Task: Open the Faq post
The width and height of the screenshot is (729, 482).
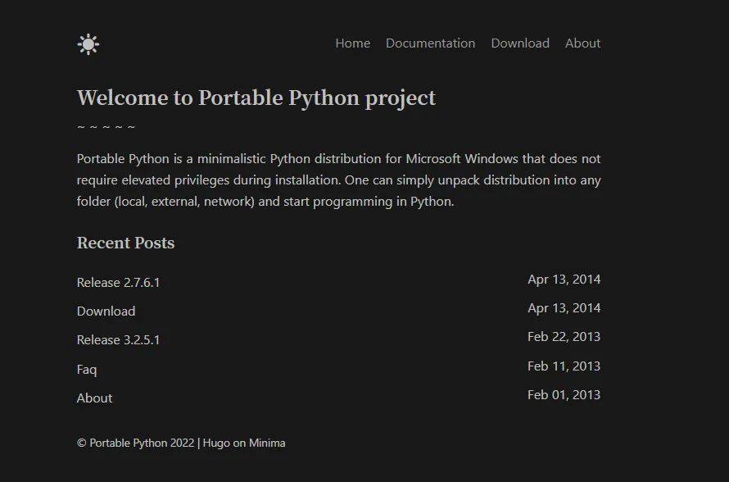Action: [86, 369]
